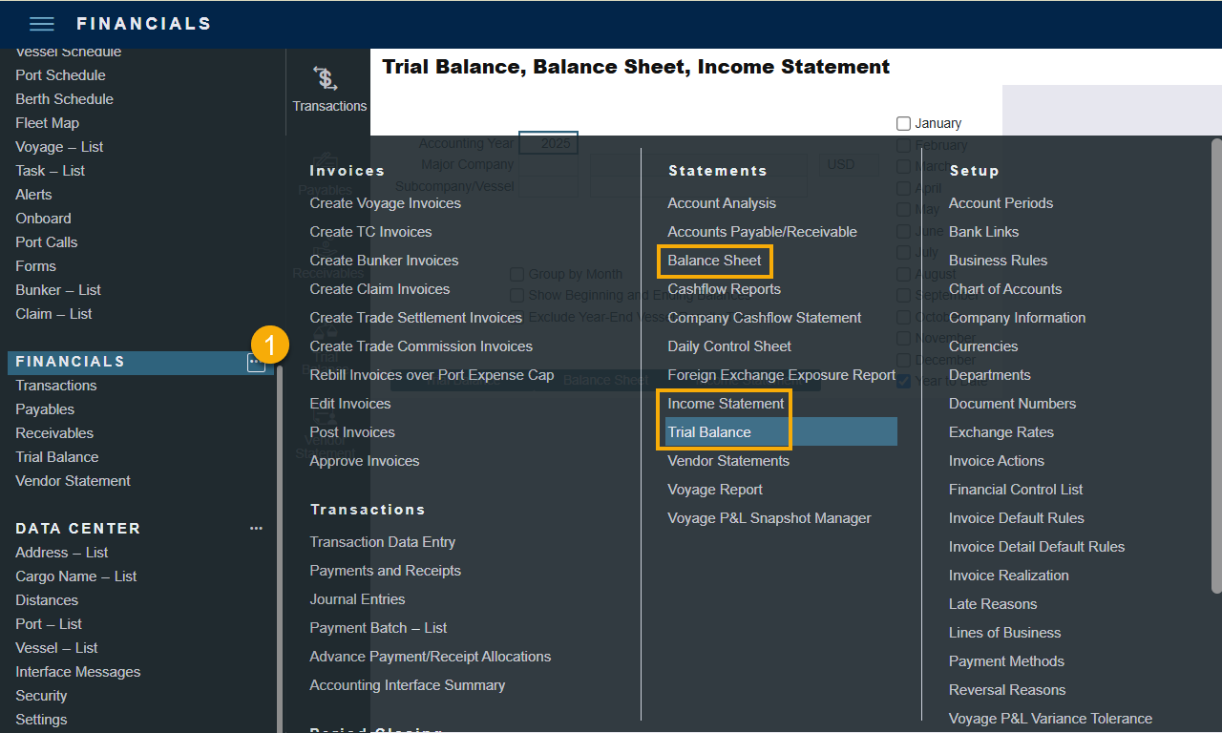The width and height of the screenshot is (1222, 733).
Task: Open Fleet Map from sidebar
Action: click(47, 123)
